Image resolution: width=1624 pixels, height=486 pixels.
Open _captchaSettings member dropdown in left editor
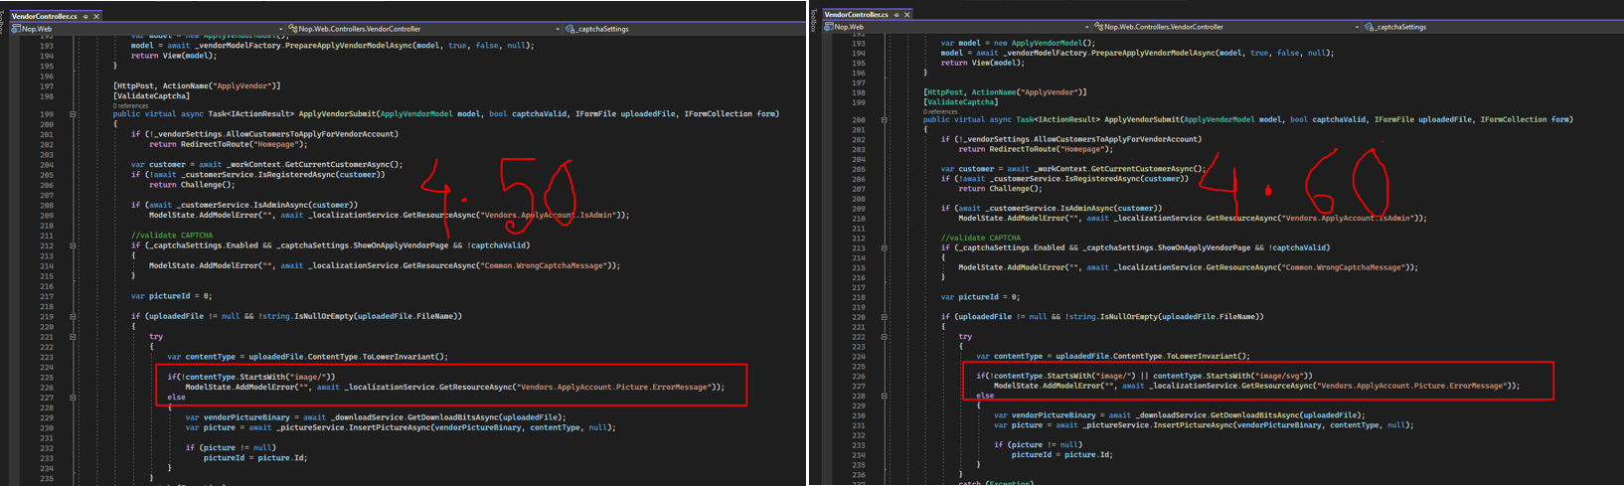tap(684, 29)
